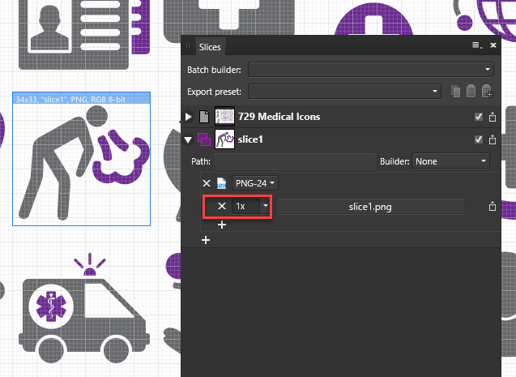Screen dimensions: 516x377
Task: Open the Export preset dropdown
Action: [345, 91]
